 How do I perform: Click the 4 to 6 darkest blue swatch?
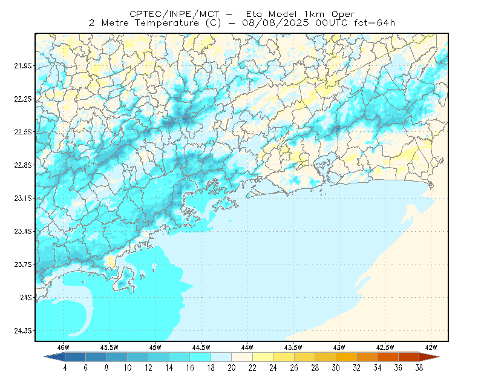click(75, 357)
